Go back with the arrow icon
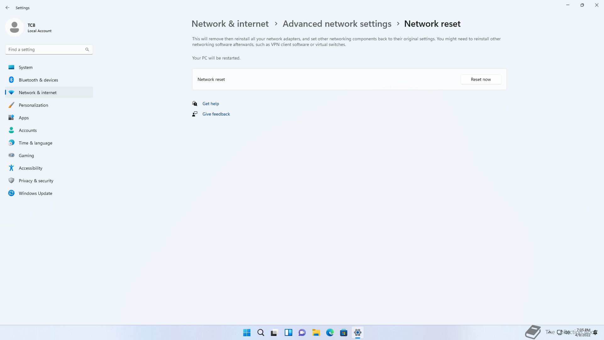This screenshot has height=340, width=604. 8,8
